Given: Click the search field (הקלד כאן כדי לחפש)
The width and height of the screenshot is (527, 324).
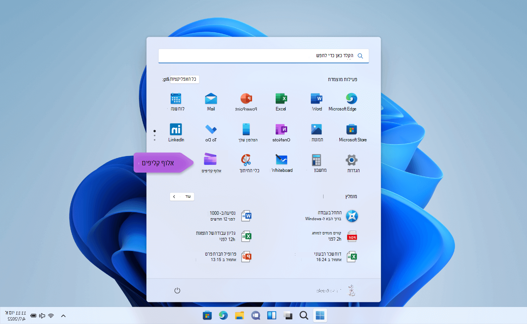Looking at the screenshot, I should [264, 56].
